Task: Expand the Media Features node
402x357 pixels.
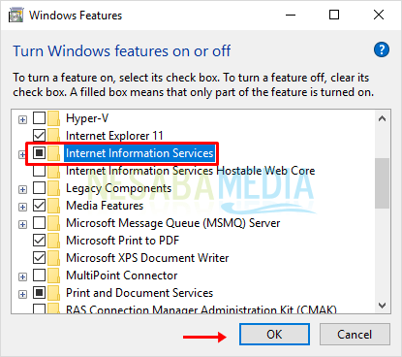Action: [22, 207]
